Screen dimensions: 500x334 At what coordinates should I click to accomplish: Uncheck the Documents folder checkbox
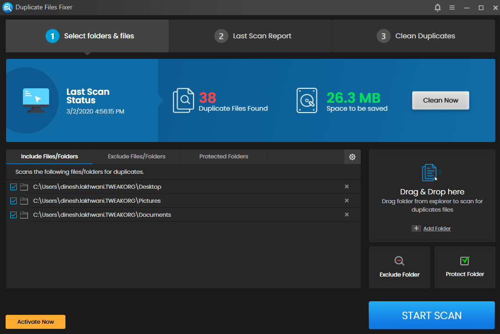[14, 215]
